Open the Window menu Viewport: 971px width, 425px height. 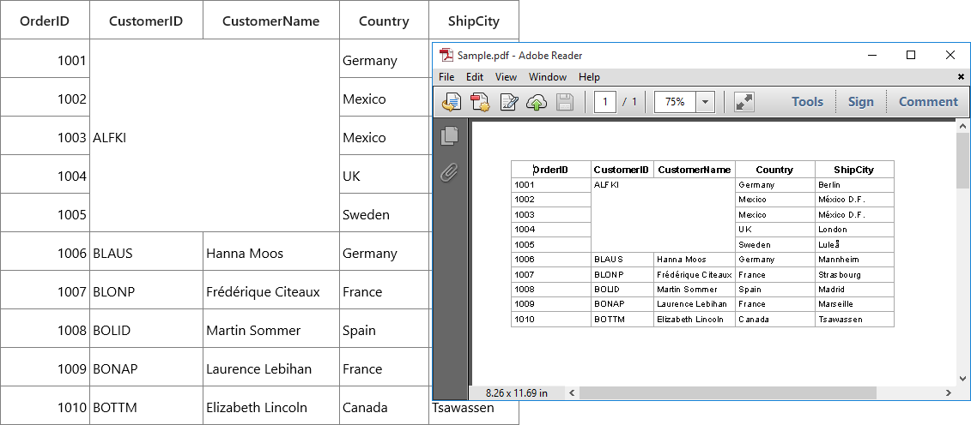(548, 77)
